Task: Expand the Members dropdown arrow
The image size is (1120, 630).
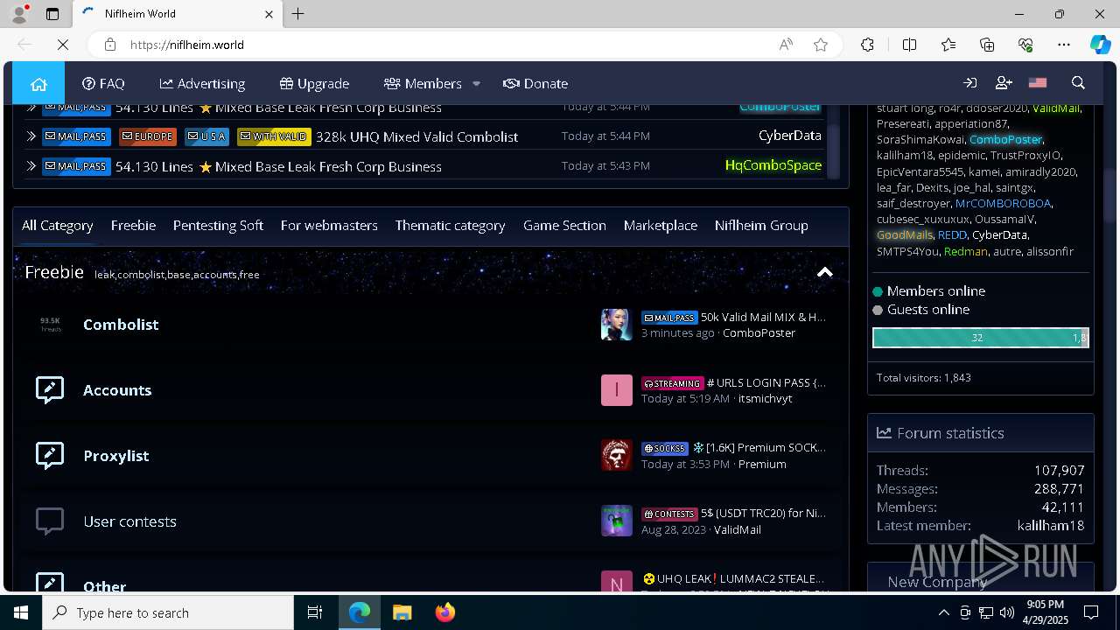Action: coord(476,84)
